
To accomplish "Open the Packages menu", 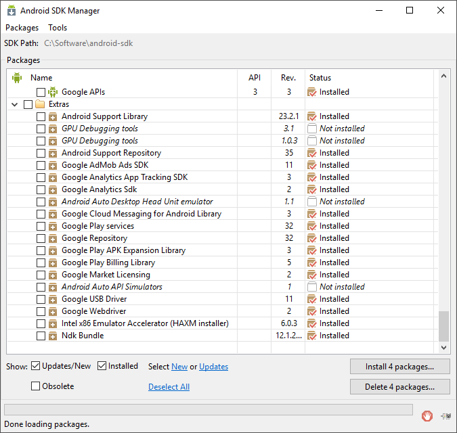I will pos(22,28).
